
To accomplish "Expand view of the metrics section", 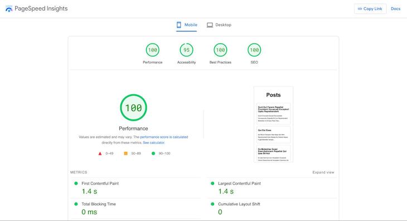I will pos(323,172).
